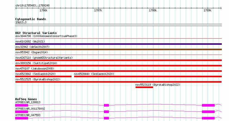Select variant nsv6523842 (Sedlazeck2020) label
Screen dimensions: 229x121
coord(36,74)
